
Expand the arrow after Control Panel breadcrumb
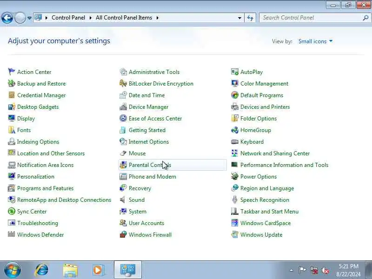pyautogui.click(x=90, y=18)
